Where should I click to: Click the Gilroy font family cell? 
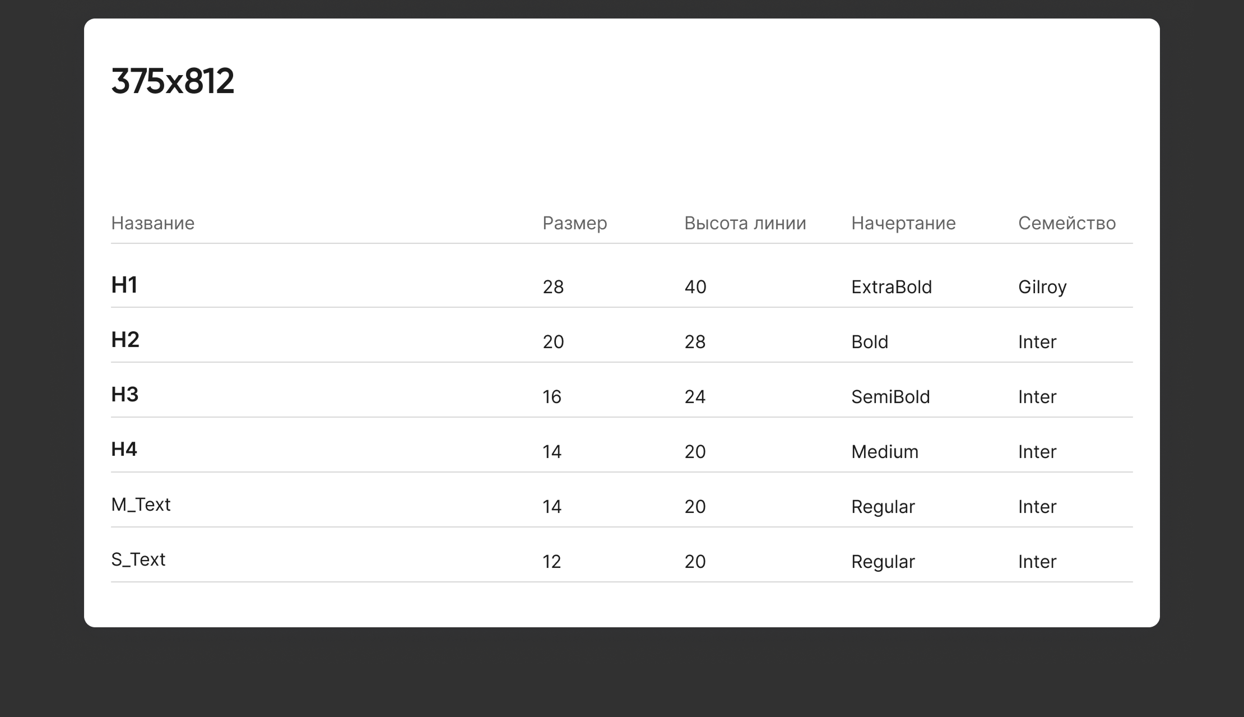coord(1042,287)
